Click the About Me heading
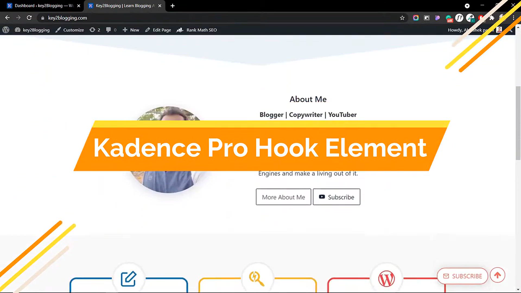 (x=308, y=99)
